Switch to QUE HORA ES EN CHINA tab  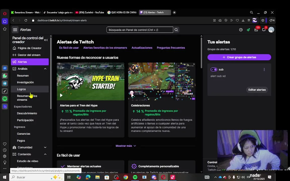pos(122,12)
